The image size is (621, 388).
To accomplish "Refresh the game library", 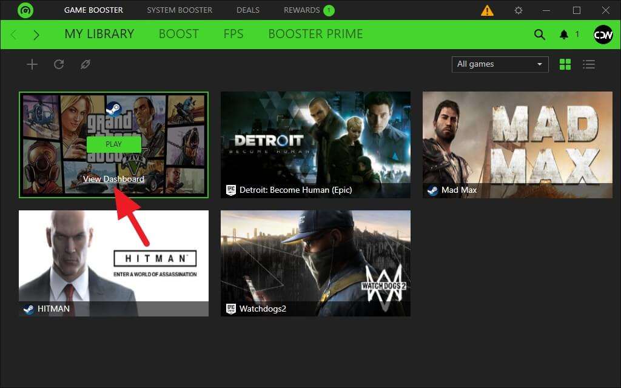I will 59,64.
